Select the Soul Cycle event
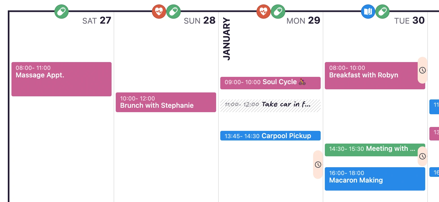439x202 pixels. [270, 83]
